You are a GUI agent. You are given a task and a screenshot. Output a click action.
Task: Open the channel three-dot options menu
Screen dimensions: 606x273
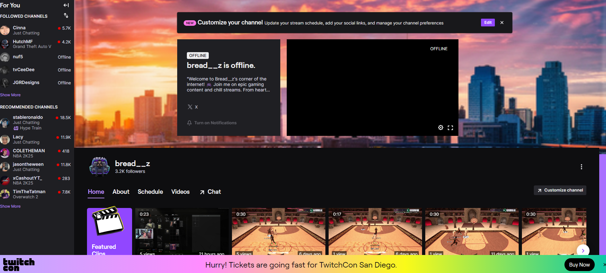pos(581,167)
